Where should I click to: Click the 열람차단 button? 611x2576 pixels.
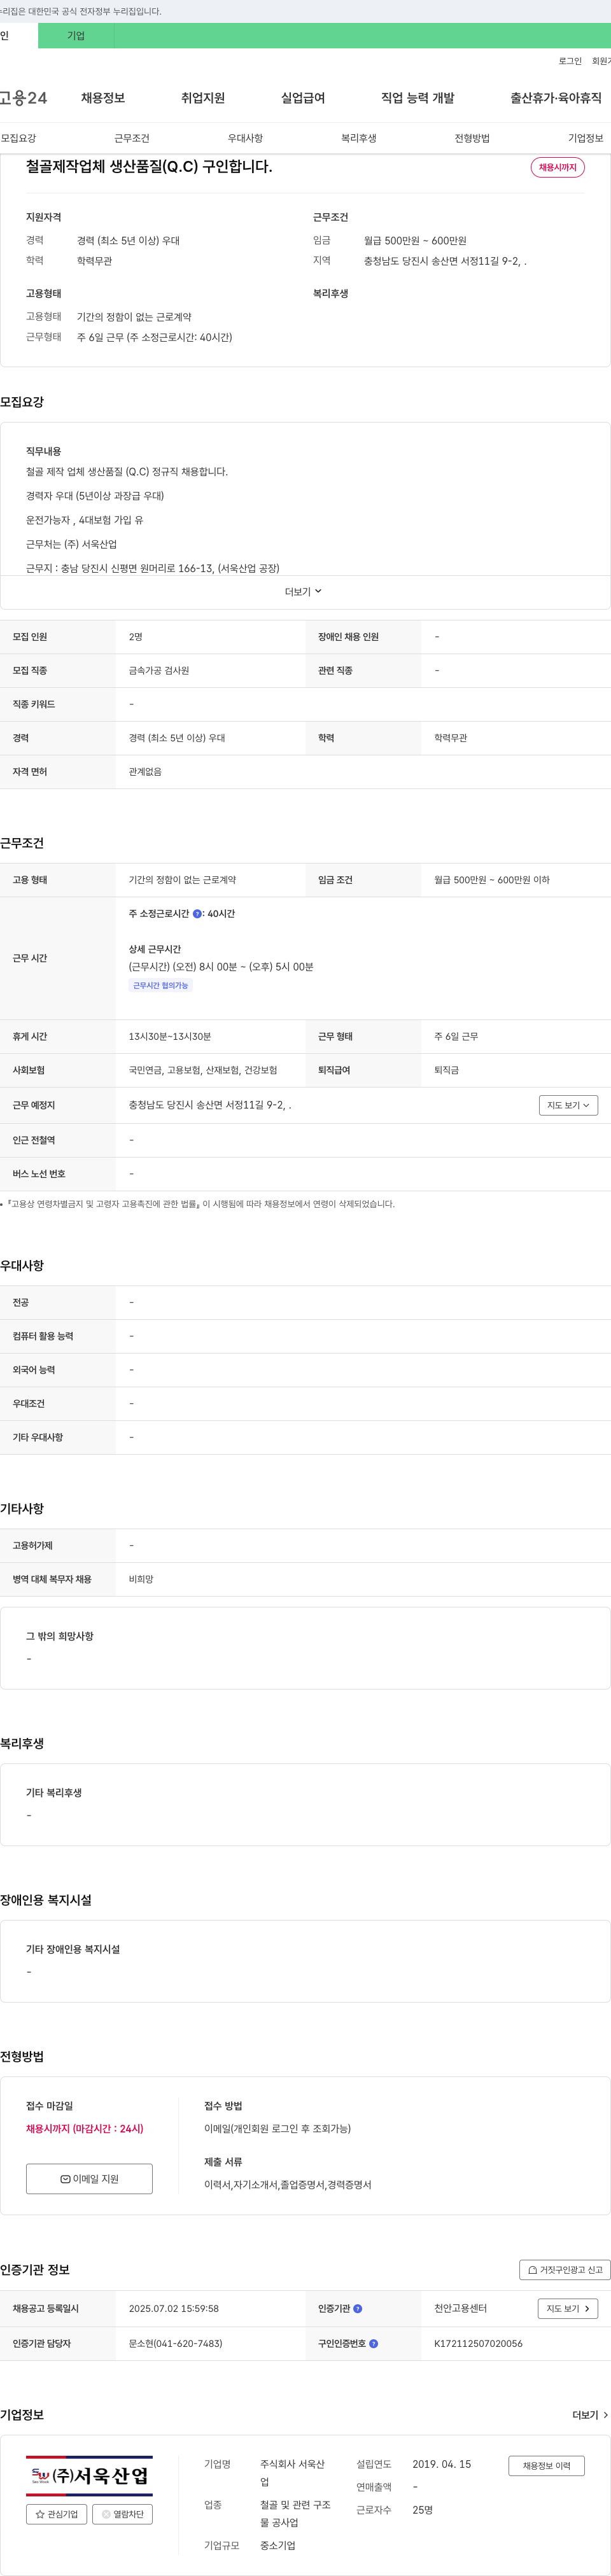coord(122,2514)
